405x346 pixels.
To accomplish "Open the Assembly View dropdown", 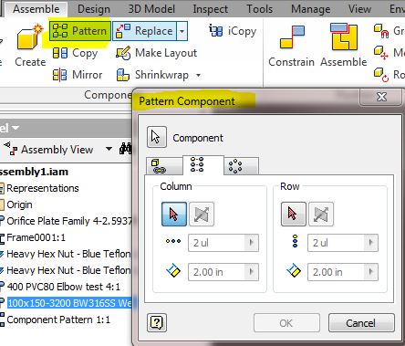I will tap(109, 149).
